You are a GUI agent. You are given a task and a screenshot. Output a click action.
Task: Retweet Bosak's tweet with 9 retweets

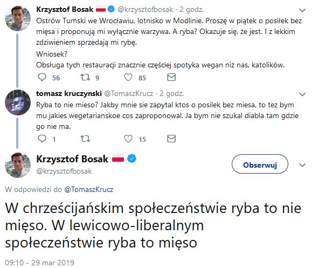[85, 77]
